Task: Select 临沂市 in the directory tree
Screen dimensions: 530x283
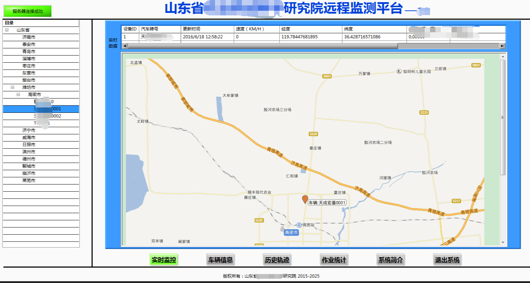Action: (x=41, y=173)
